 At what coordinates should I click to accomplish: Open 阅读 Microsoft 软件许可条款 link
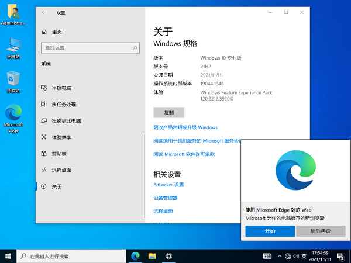click(184, 154)
